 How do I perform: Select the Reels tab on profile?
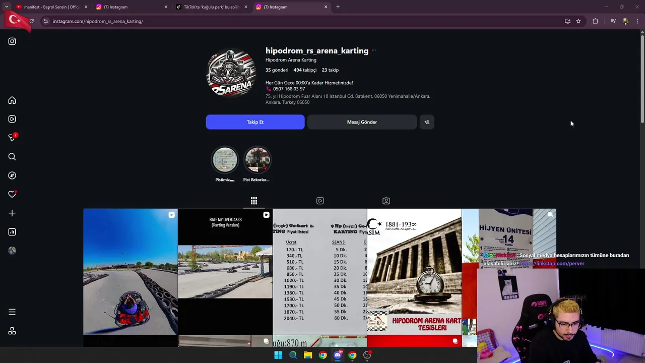320,201
